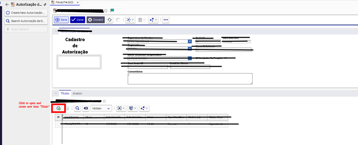Screen dimensions: 358x145
Task: Click the search magnifier in Títulos toolbar
Action: pos(77,108)
